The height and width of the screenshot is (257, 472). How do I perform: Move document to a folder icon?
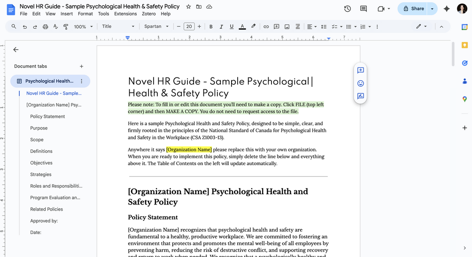199,7
